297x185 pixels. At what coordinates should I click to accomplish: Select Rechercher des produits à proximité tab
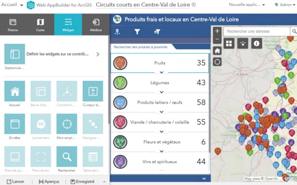[141, 47]
